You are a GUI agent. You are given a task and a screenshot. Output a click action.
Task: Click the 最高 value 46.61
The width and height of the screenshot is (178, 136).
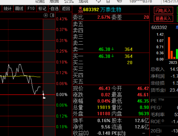pos(143,95)
